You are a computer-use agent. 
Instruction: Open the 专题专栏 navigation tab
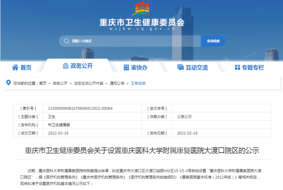[x=249, y=67]
